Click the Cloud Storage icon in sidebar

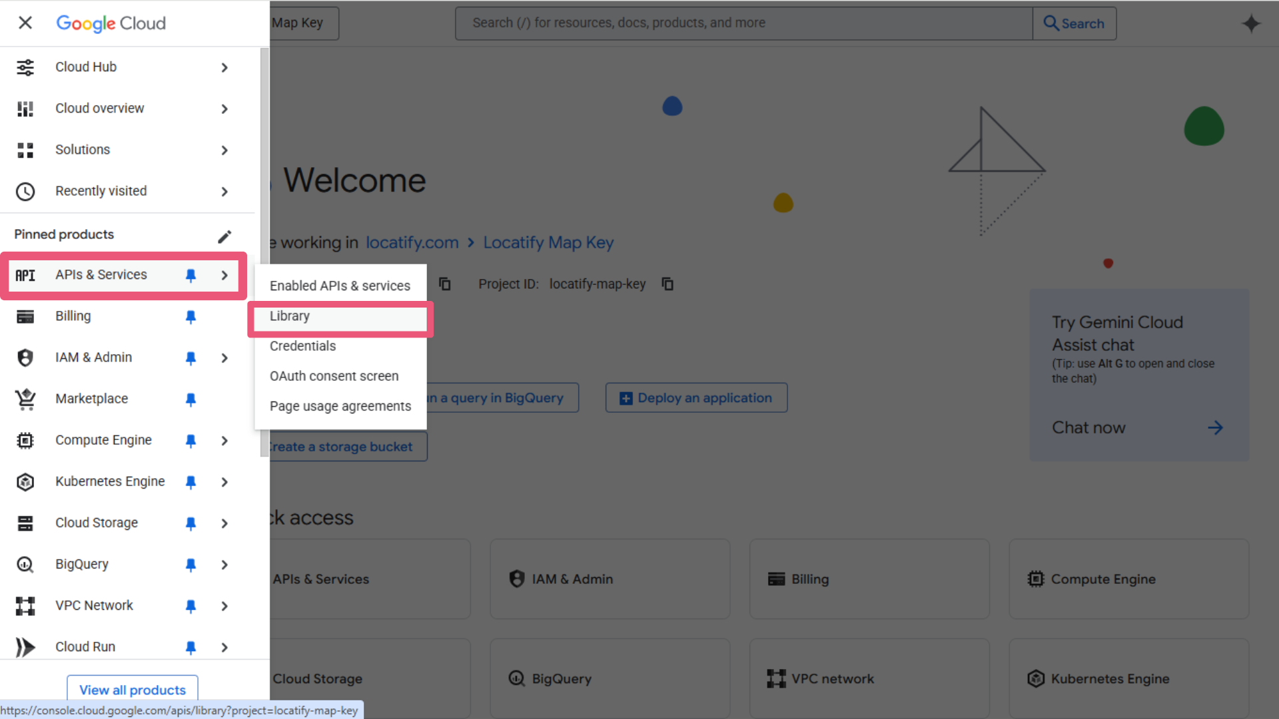click(25, 523)
